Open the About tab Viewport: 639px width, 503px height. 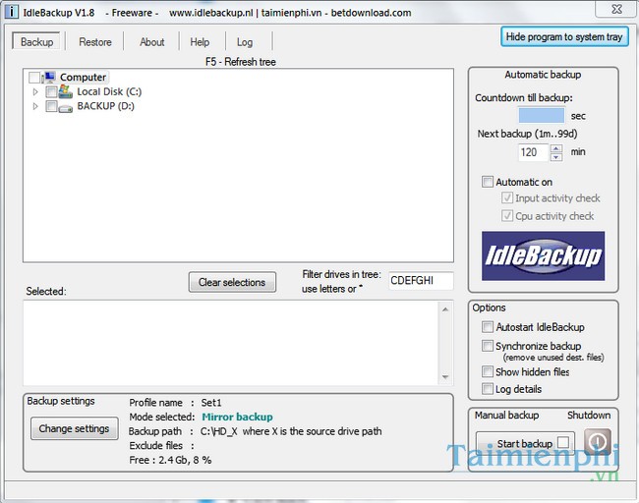(x=152, y=42)
